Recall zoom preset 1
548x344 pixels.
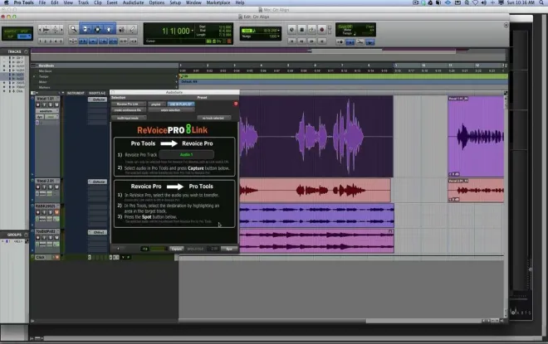[40, 41]
